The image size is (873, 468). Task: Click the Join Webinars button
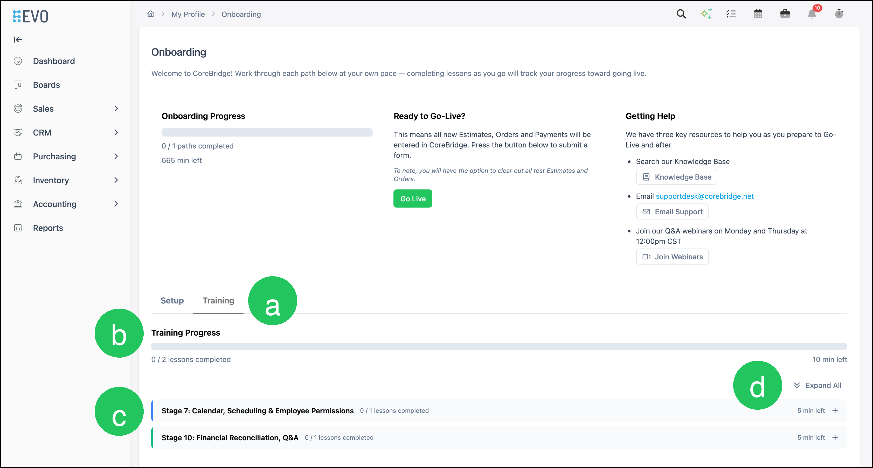coord(672,257)
